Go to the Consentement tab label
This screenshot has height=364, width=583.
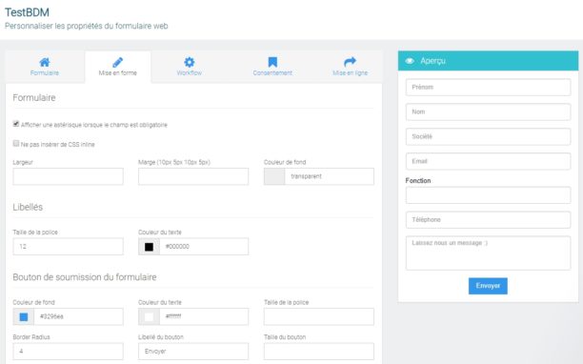272,72
